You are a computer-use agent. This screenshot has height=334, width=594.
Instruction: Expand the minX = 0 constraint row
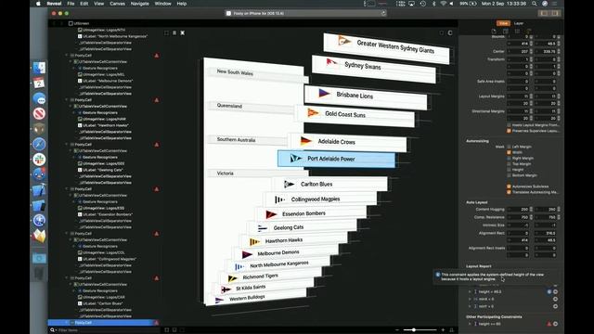(x=470, y=299)
